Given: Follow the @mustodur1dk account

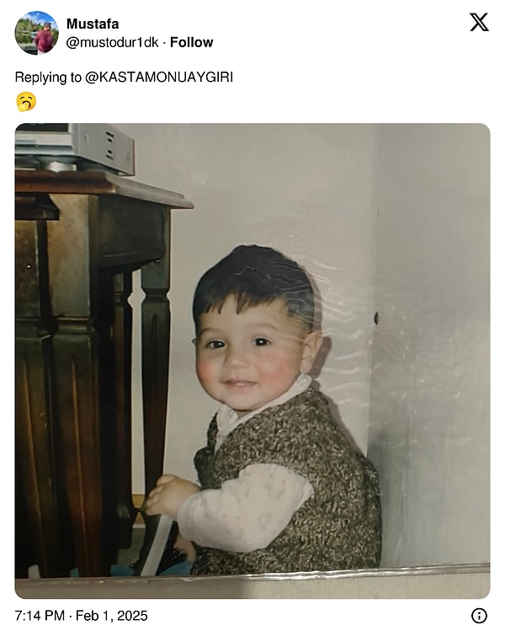Looking at the screenshot, I should (191, 42).
